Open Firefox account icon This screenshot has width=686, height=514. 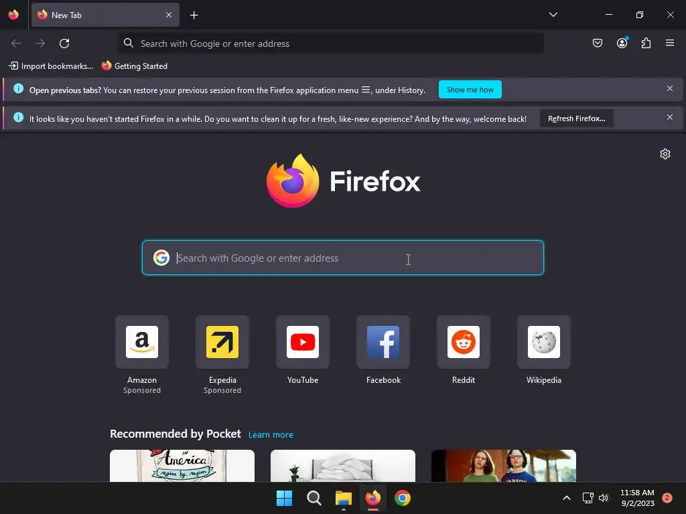tap(622, 43)
